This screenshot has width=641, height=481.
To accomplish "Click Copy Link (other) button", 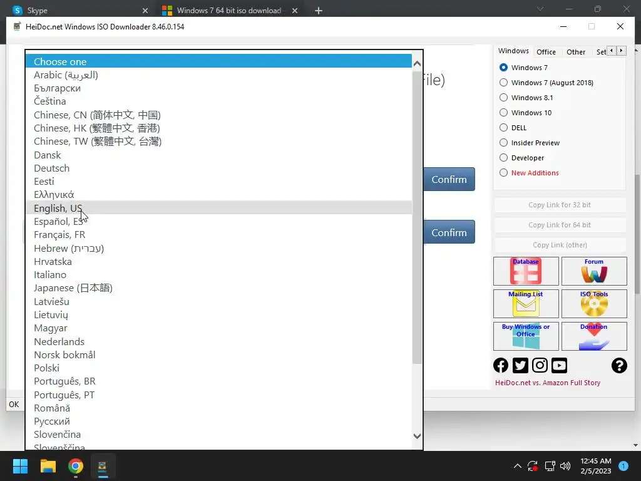I will [x=560, y=245].
